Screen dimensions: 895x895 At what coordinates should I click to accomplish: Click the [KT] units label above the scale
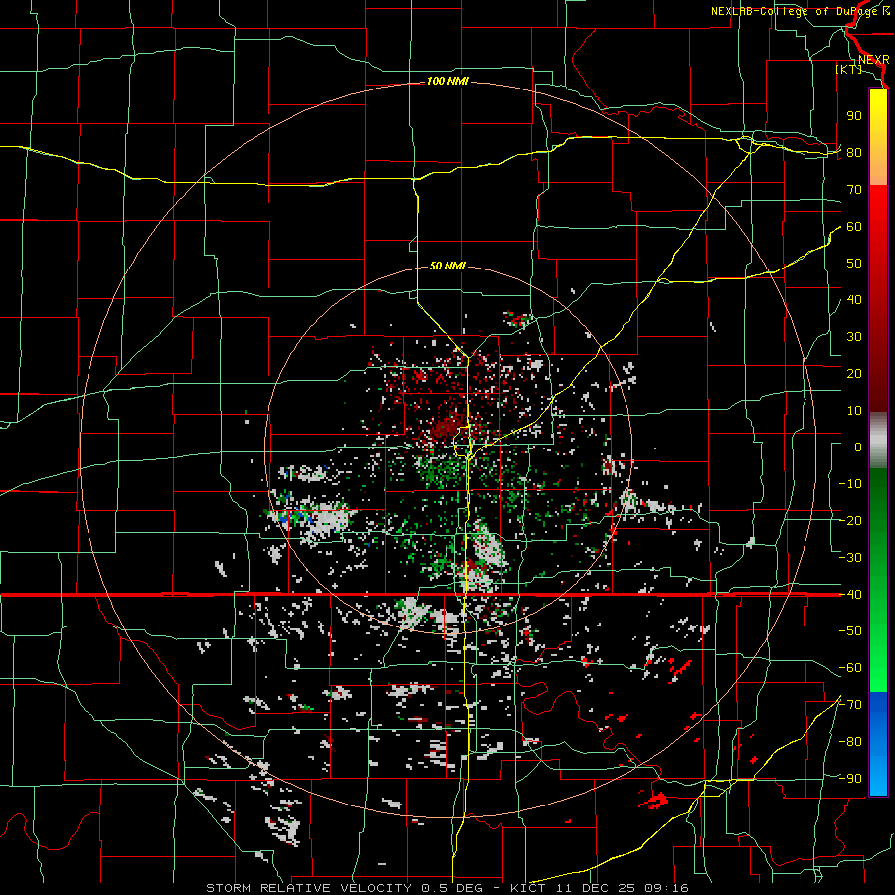(848, 69)
